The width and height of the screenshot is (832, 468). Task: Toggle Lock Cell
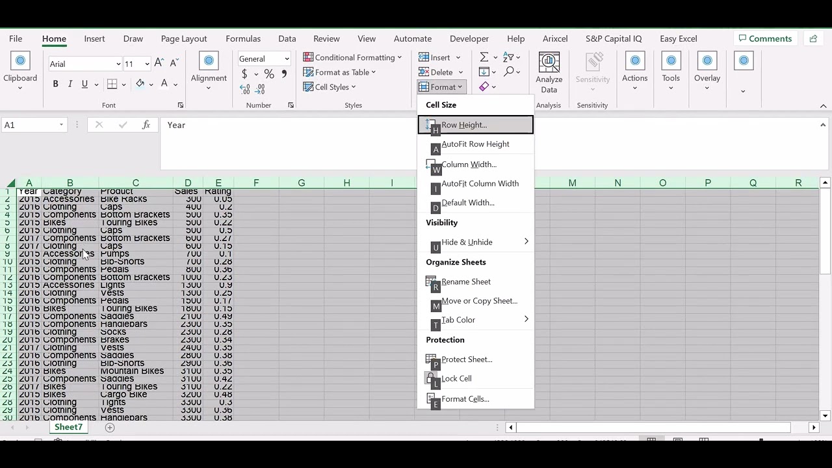click(475, 378)
